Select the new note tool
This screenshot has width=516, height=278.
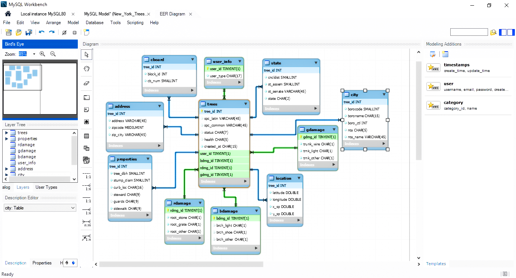pyautogui.click(x=87, y=110)
